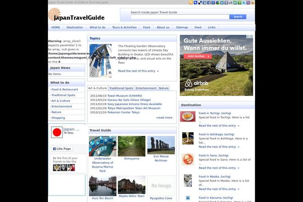This screenshot has height=202, width=303.
Task: Open Food in Sano ,tochigi link
Action: click(x=214, y=155)
